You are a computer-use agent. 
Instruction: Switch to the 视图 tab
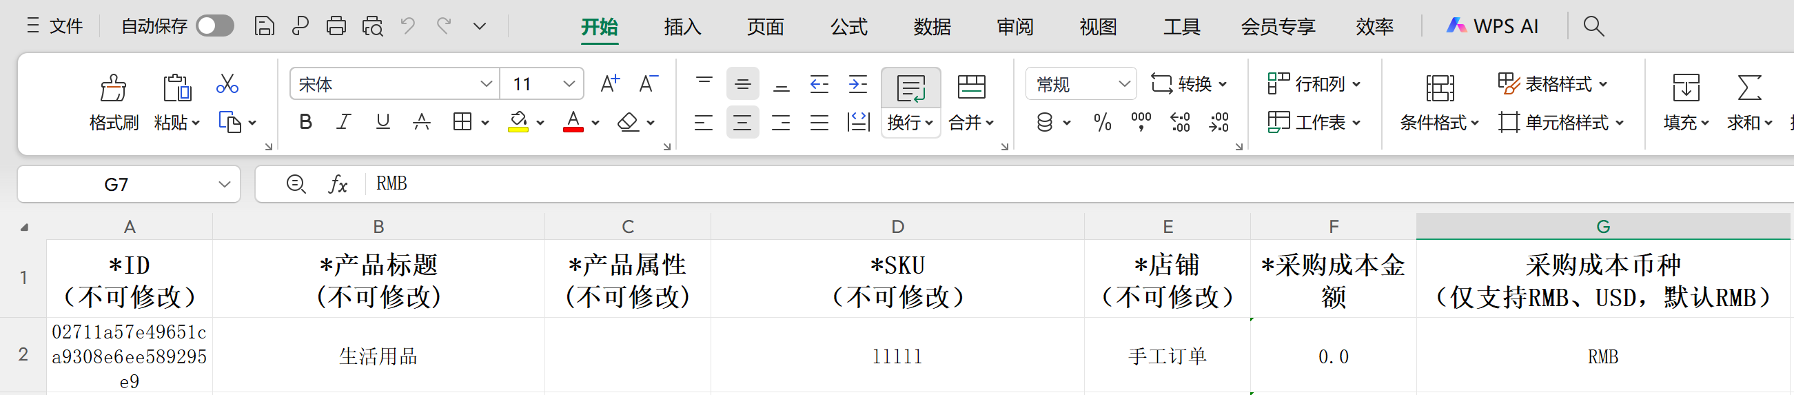(1099, 26)
